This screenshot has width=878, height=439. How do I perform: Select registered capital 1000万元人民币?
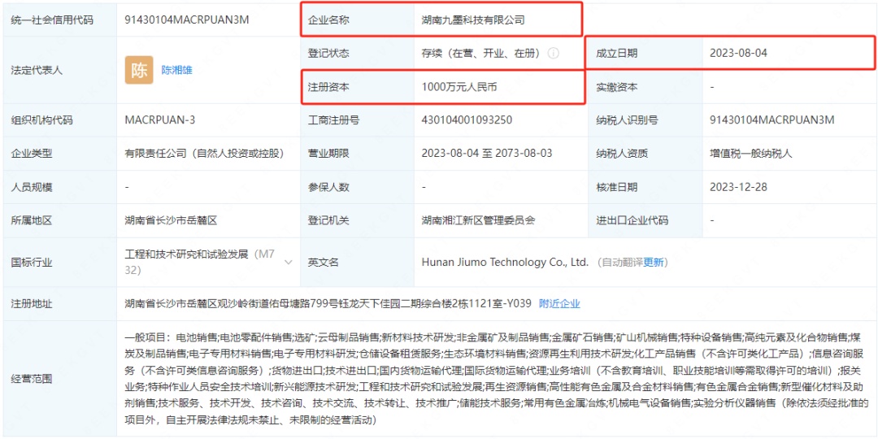(x=460, y=87)
